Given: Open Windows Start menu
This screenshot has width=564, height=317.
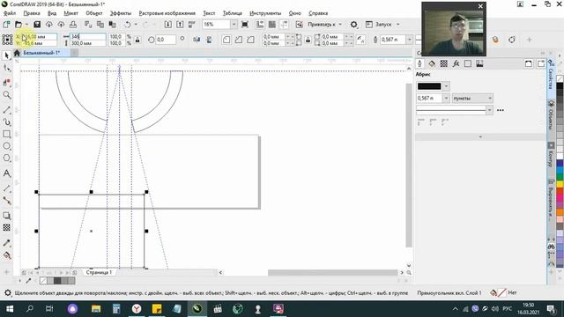Looking at the screenshot, I should (10, 309).
